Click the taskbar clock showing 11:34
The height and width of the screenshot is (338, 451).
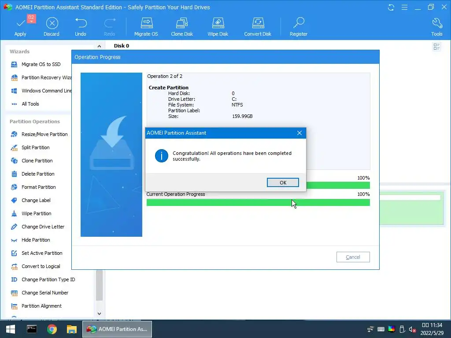pyautogui.click(x=432, y=329)
